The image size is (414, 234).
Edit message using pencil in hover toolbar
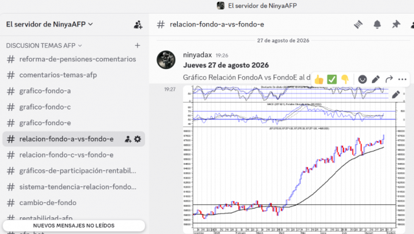[x=375, y=79]
